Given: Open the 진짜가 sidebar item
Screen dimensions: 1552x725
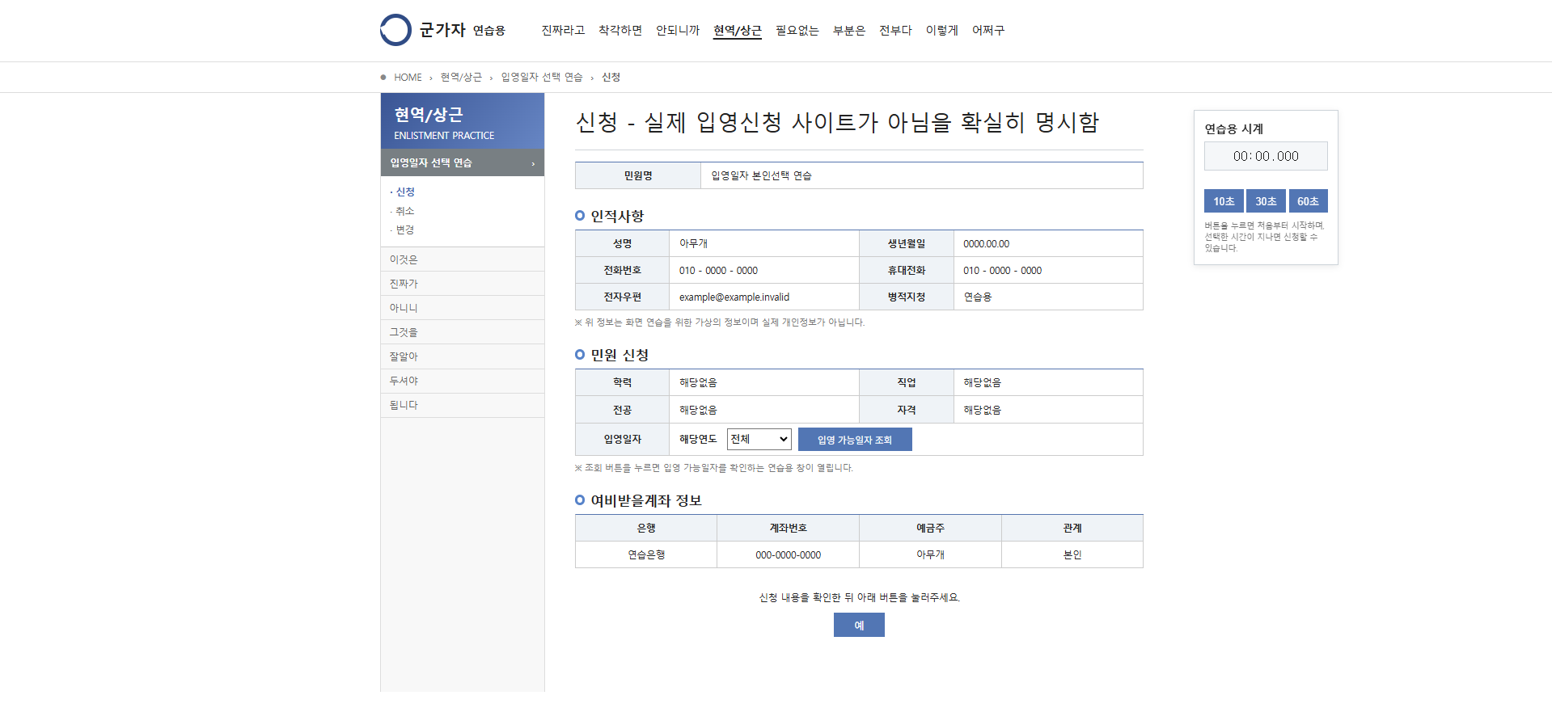Looking at the screenshot, I should (x=463, y=284).
